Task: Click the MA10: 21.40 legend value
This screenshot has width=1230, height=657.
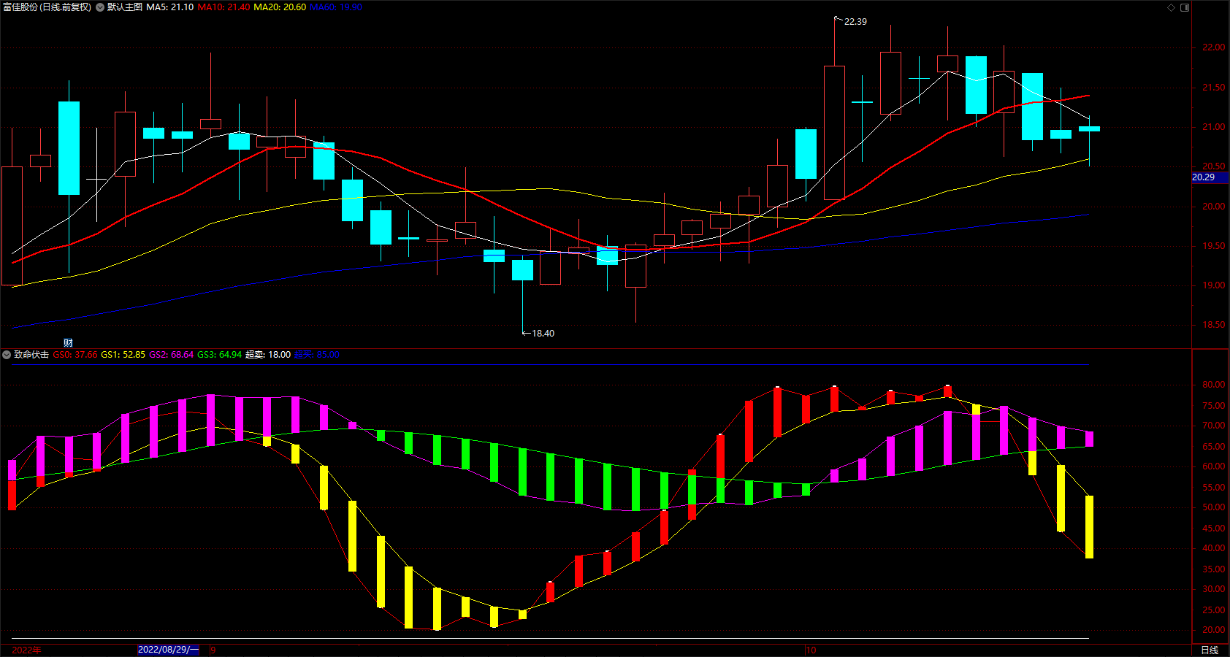Action: (224, 7)
